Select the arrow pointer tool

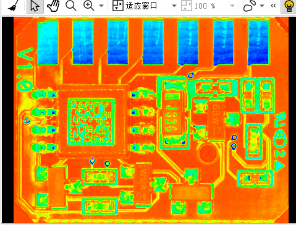[x=35, y=6]
